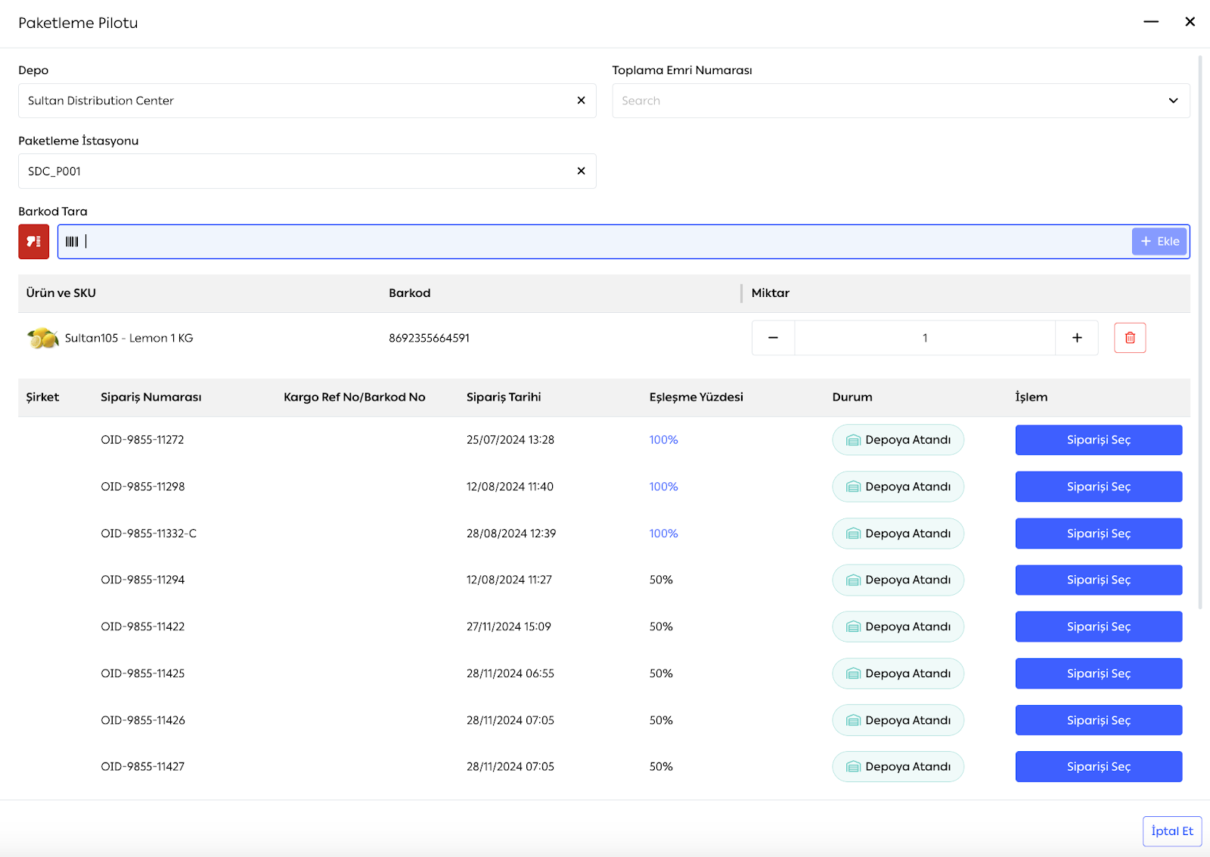
Task: Increase the Lemon quantity with plus button
Action: 1077,338
